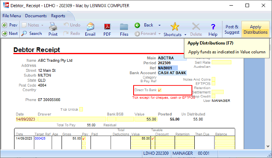Screen dimensions: 272x158
Task: Click Value cell 55.00 in invoice row
Action: 141,138
